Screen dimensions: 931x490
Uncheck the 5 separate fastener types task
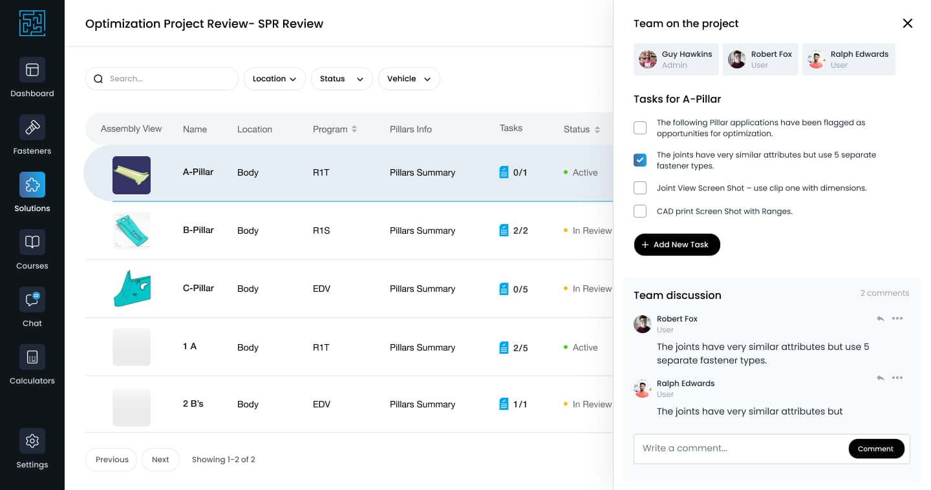[640, 160]
